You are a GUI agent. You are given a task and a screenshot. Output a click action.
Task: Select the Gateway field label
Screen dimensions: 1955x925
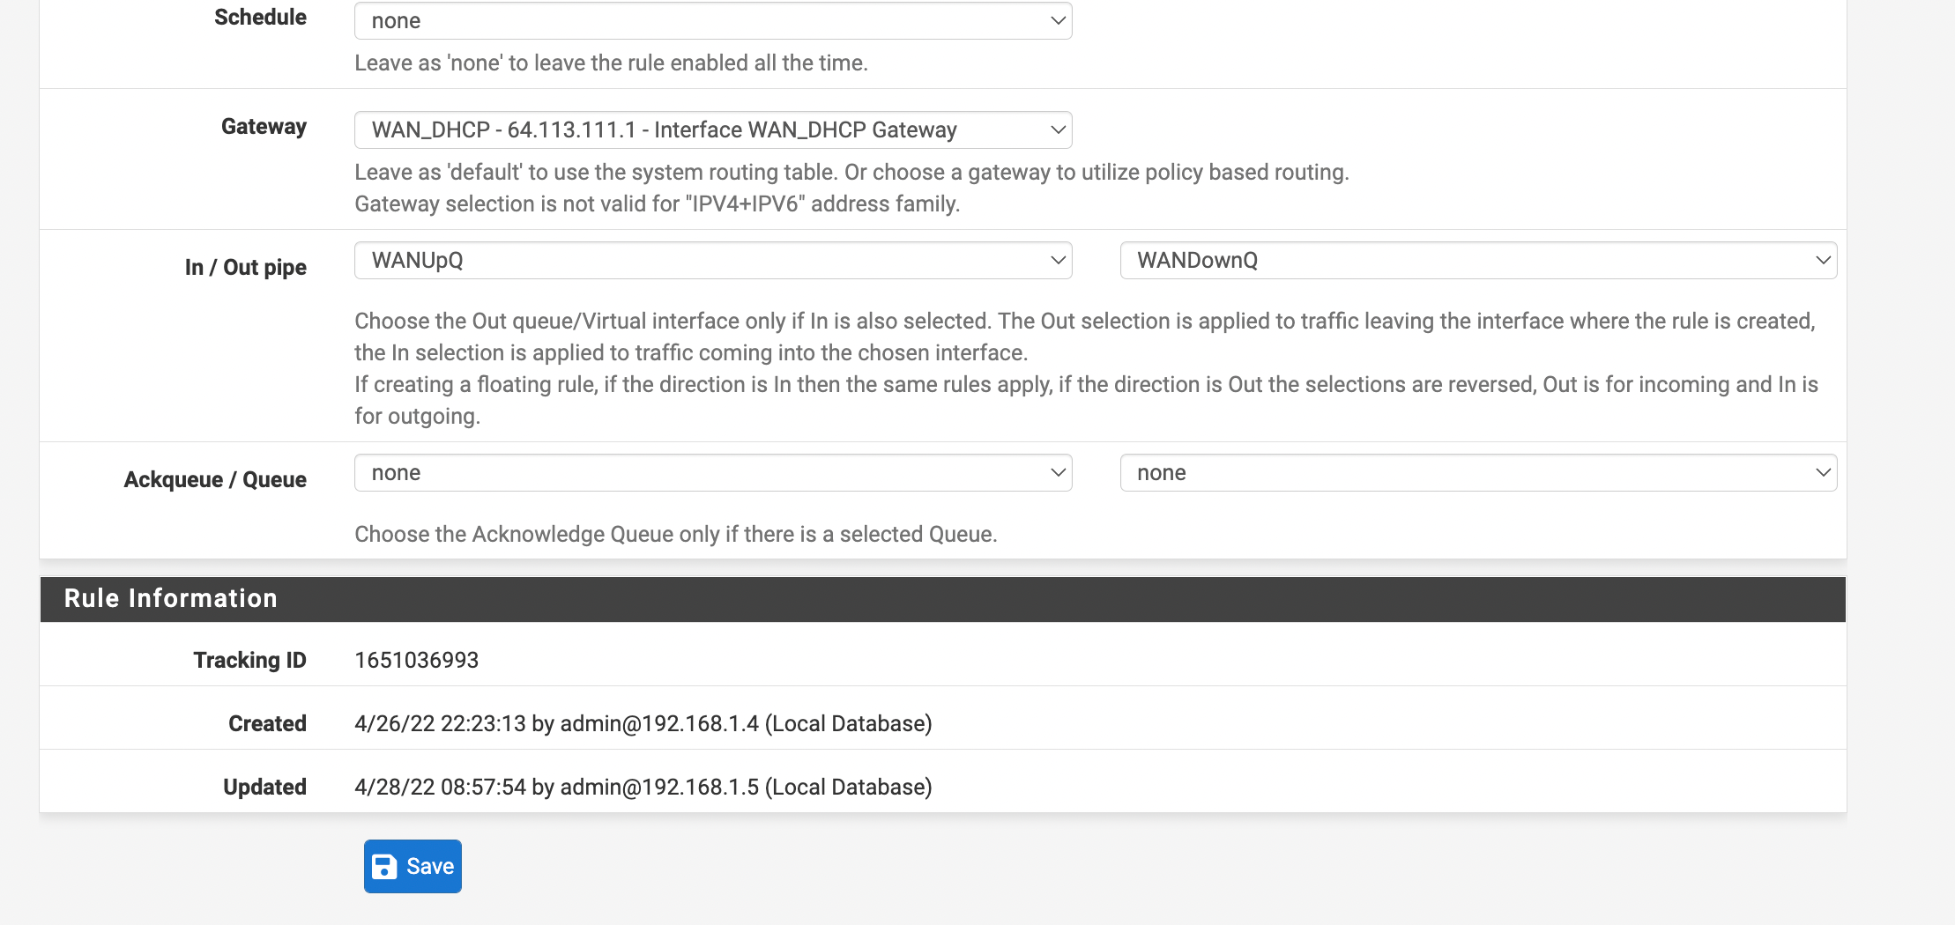(264, 126)
